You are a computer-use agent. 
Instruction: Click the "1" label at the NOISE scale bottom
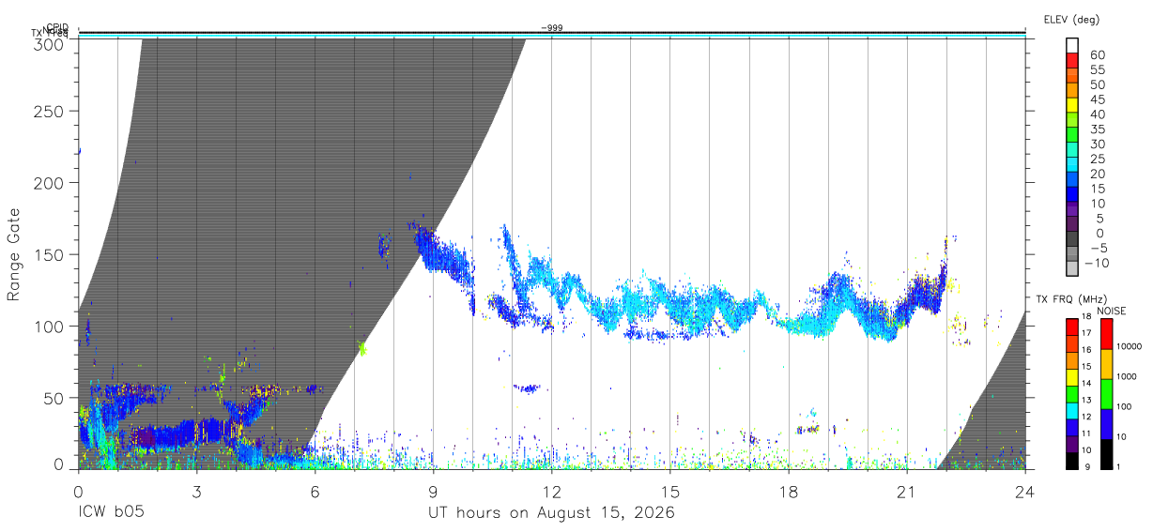pyautogui.click(x=1120, y=466)
